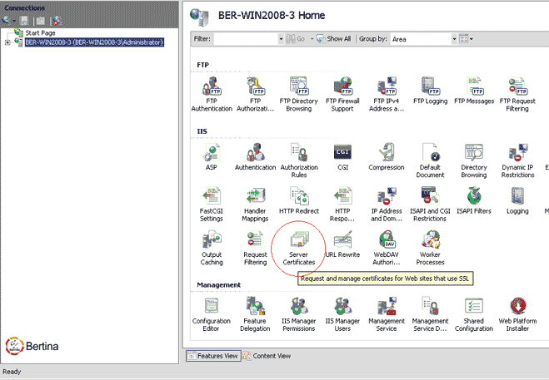Click the folder icon in Connections toolbar

41,21
